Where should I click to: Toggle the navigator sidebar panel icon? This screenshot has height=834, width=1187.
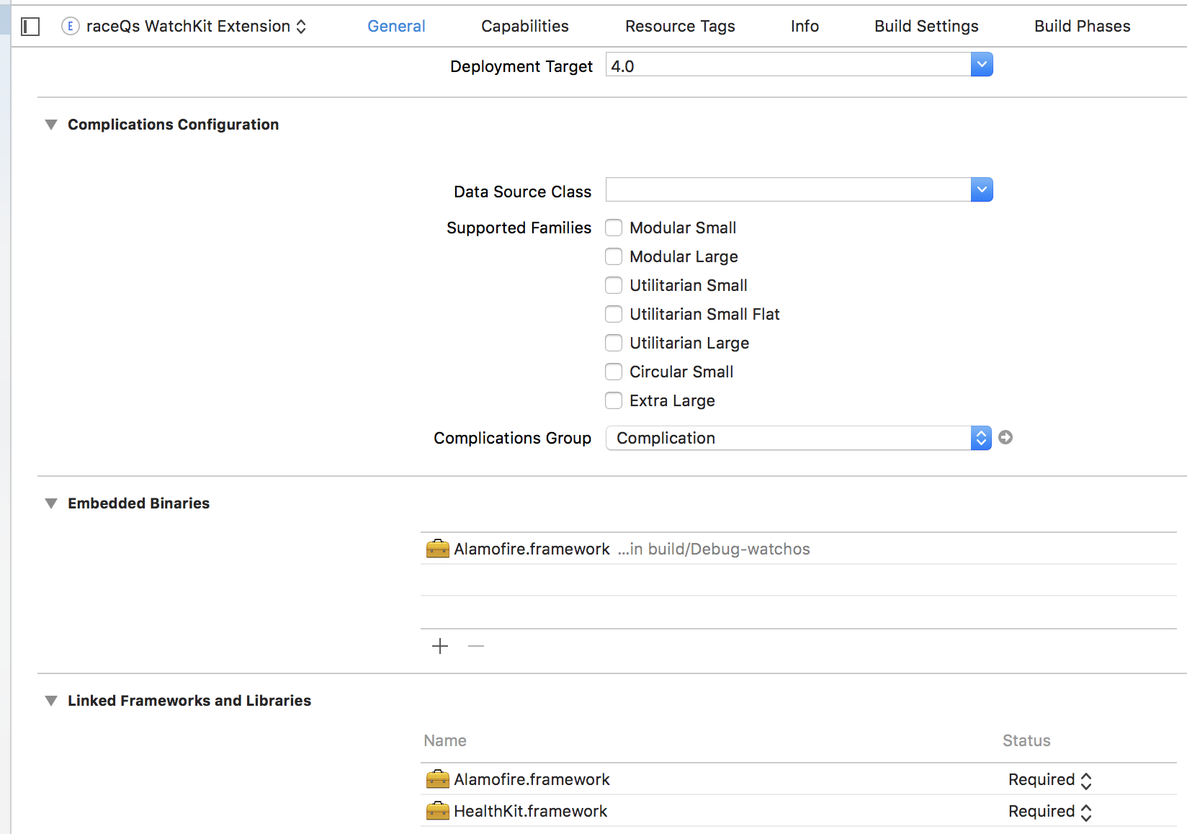[x=30, y=27]
